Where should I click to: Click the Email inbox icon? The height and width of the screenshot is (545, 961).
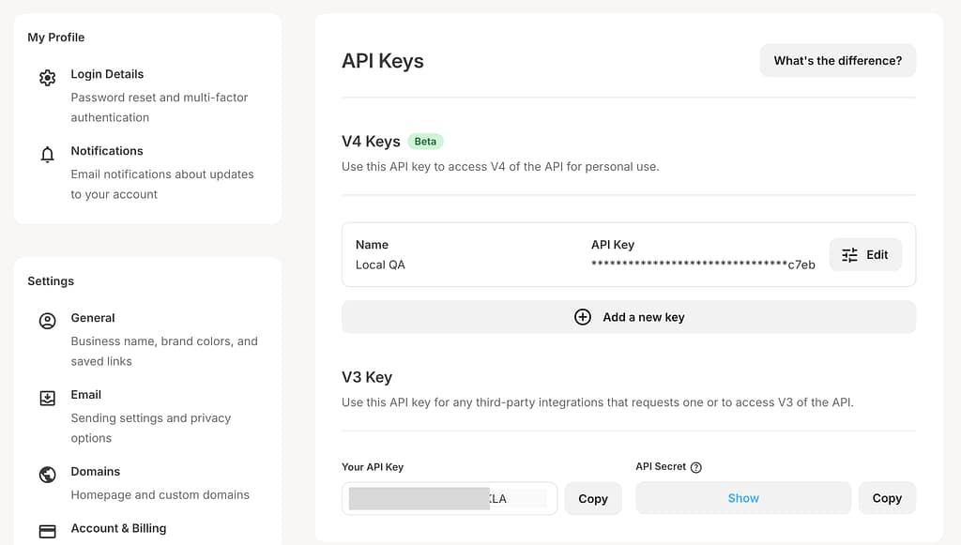tap(47, 399)
